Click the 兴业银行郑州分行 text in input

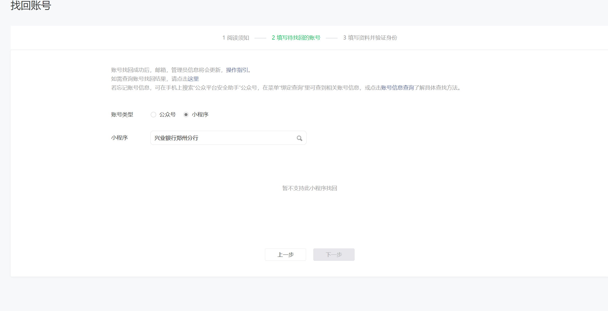point(176,138)
